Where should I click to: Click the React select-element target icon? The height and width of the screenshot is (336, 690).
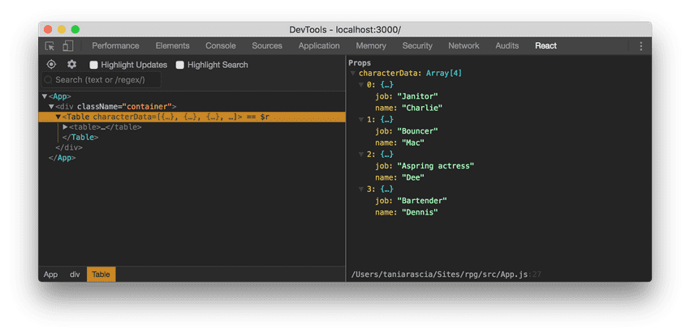51,65
